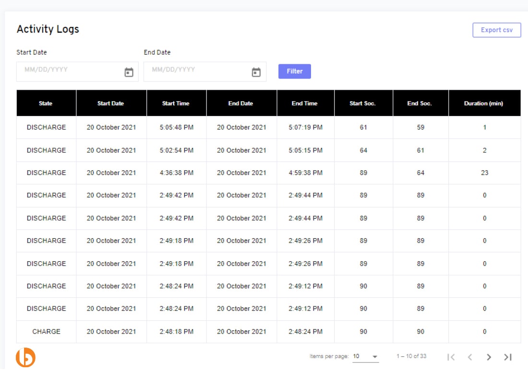Click the End Soc. column header
Screen dimensions: 528x372
point(420,103)
